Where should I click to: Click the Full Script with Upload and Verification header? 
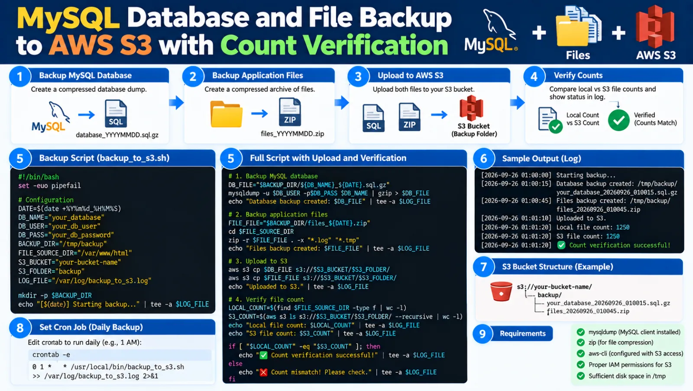tap(344, 158)
